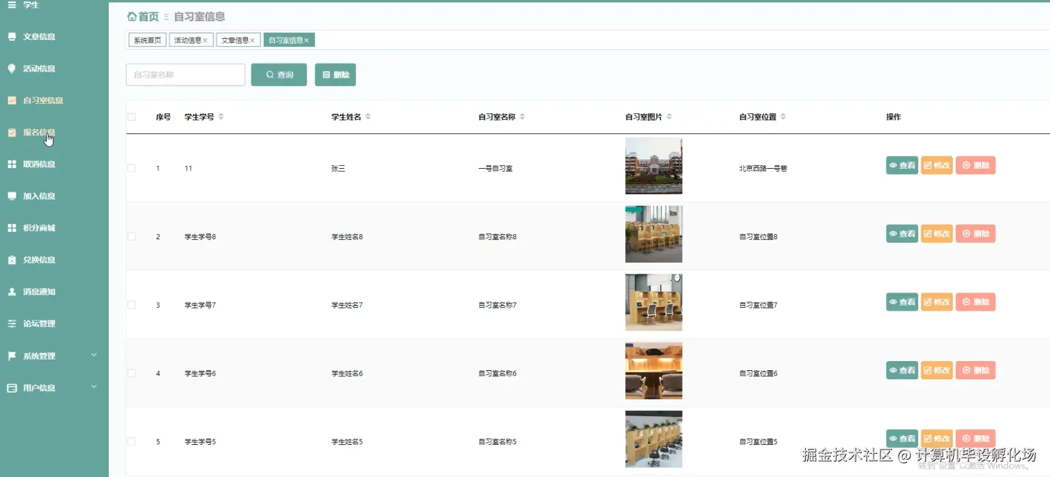Open the 自习室名称6 room thumbnail

pos(654,371)
